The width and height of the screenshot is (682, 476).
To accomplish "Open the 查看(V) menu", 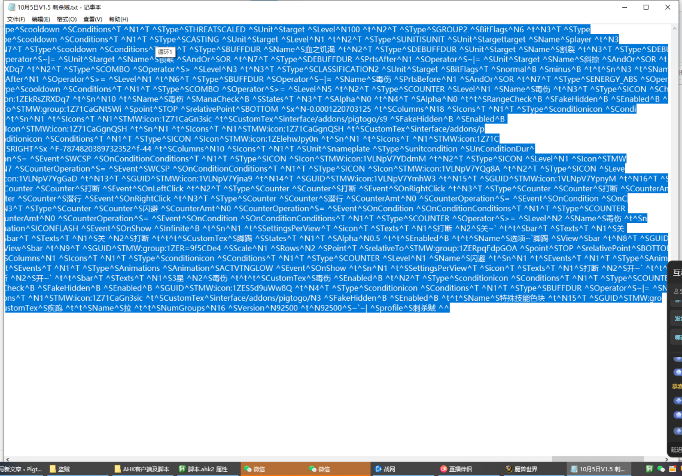I will pyautogui.click(x=93, y=19).
